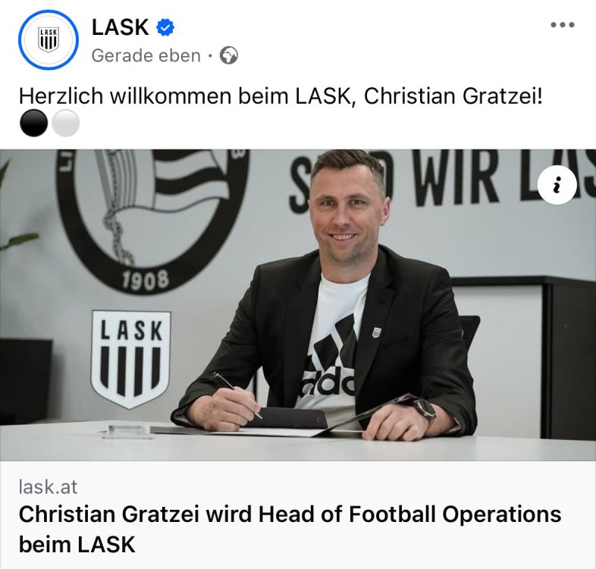This screenshot has height=569, width=596.
Task: Open the Christian Gratzei article photo
Action: click(298, 305)
